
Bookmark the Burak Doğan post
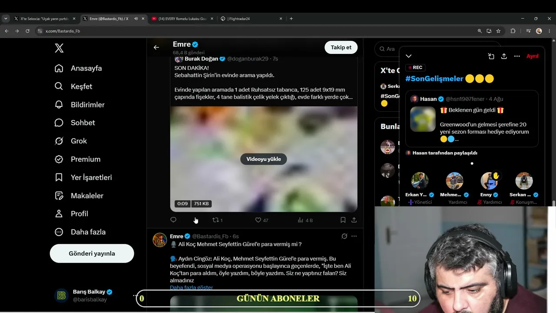(x=343, y=220)
